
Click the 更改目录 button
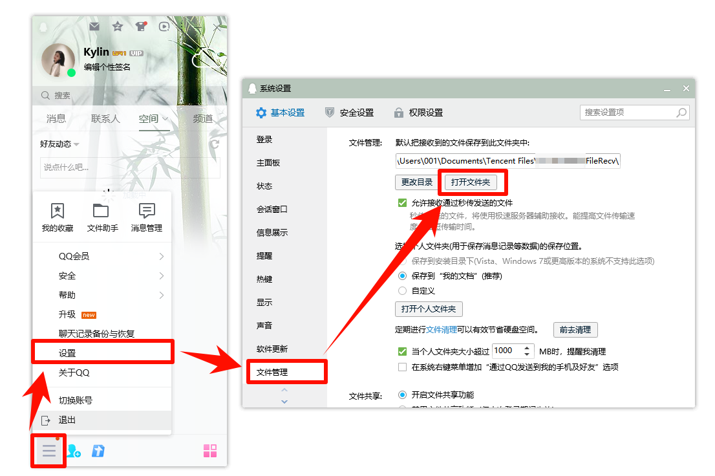417,182
